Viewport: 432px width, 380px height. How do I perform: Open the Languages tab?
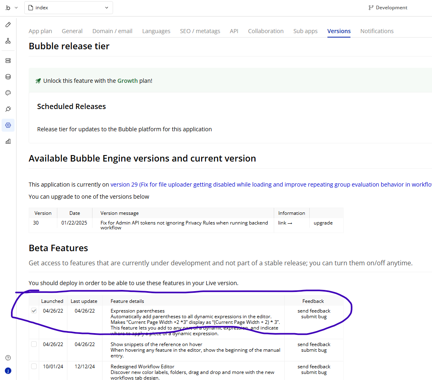coord(156,31)
